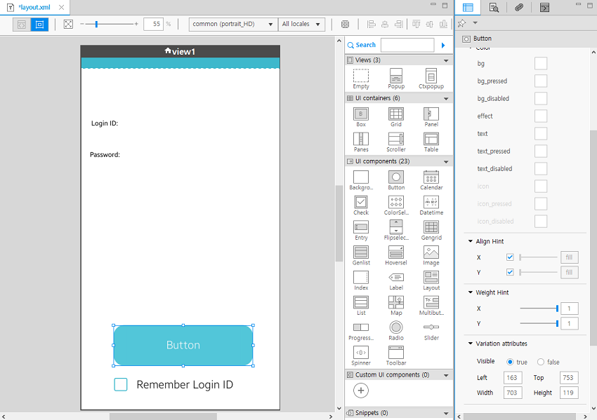
Task: Open the All locales dropdown
Action: click(x=302, y=24)
